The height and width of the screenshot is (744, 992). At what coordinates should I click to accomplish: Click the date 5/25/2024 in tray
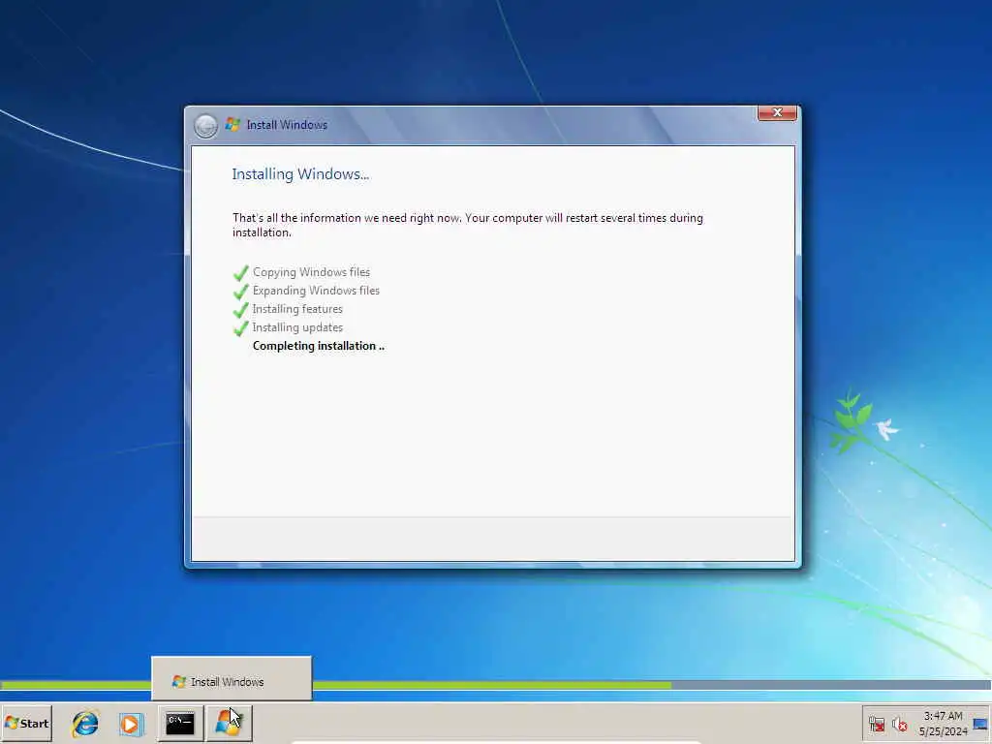(x=943, y=731)
